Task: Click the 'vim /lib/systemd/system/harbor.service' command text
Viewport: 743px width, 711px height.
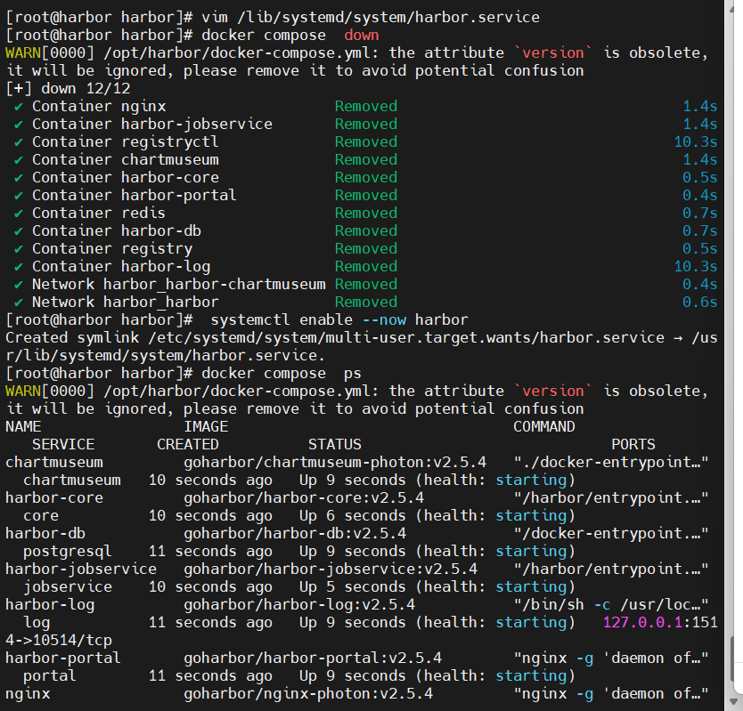Action: click(x=371, y=18)
